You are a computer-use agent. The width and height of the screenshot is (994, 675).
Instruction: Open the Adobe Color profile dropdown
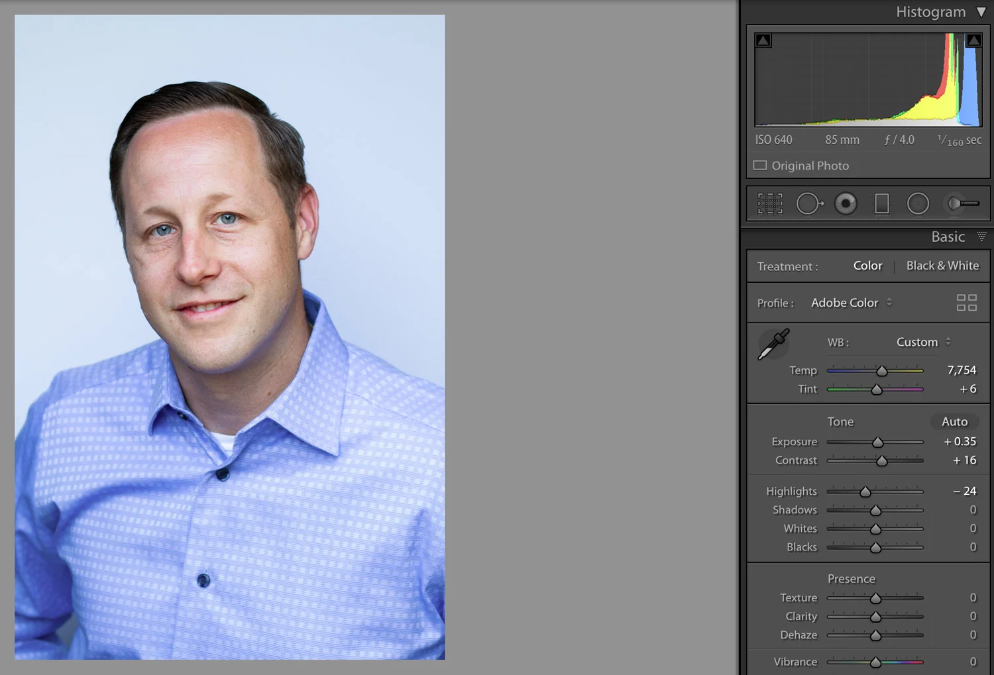(x=852, y=303)
